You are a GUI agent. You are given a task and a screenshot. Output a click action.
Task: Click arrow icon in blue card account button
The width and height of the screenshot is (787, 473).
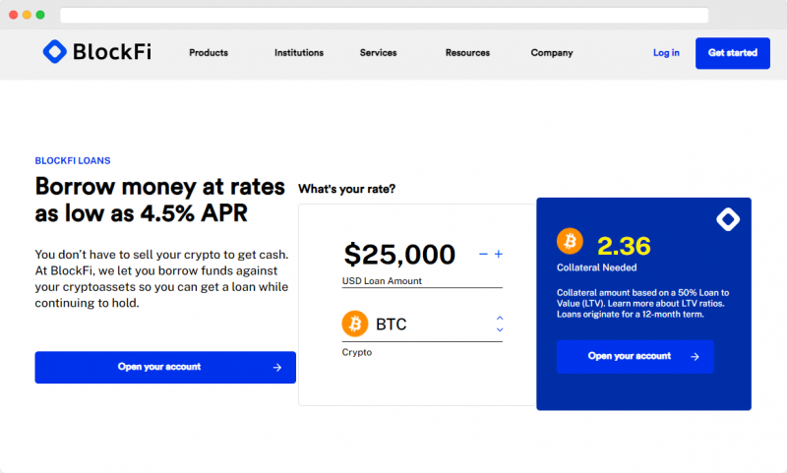695,357
